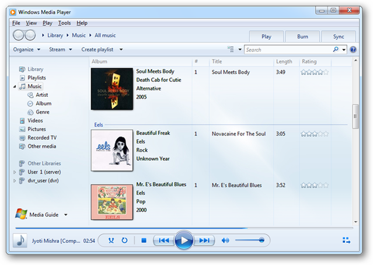Open the Play menu
This screenshot has height=265, width=373.
(x=47, y=23)
